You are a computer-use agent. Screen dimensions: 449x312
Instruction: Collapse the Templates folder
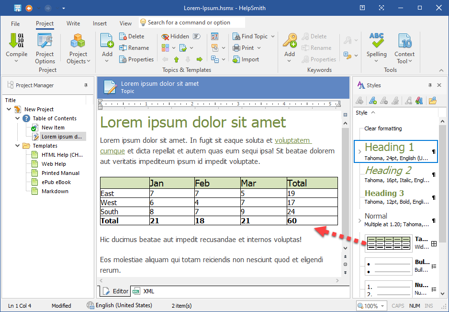[x=17, y=146]
